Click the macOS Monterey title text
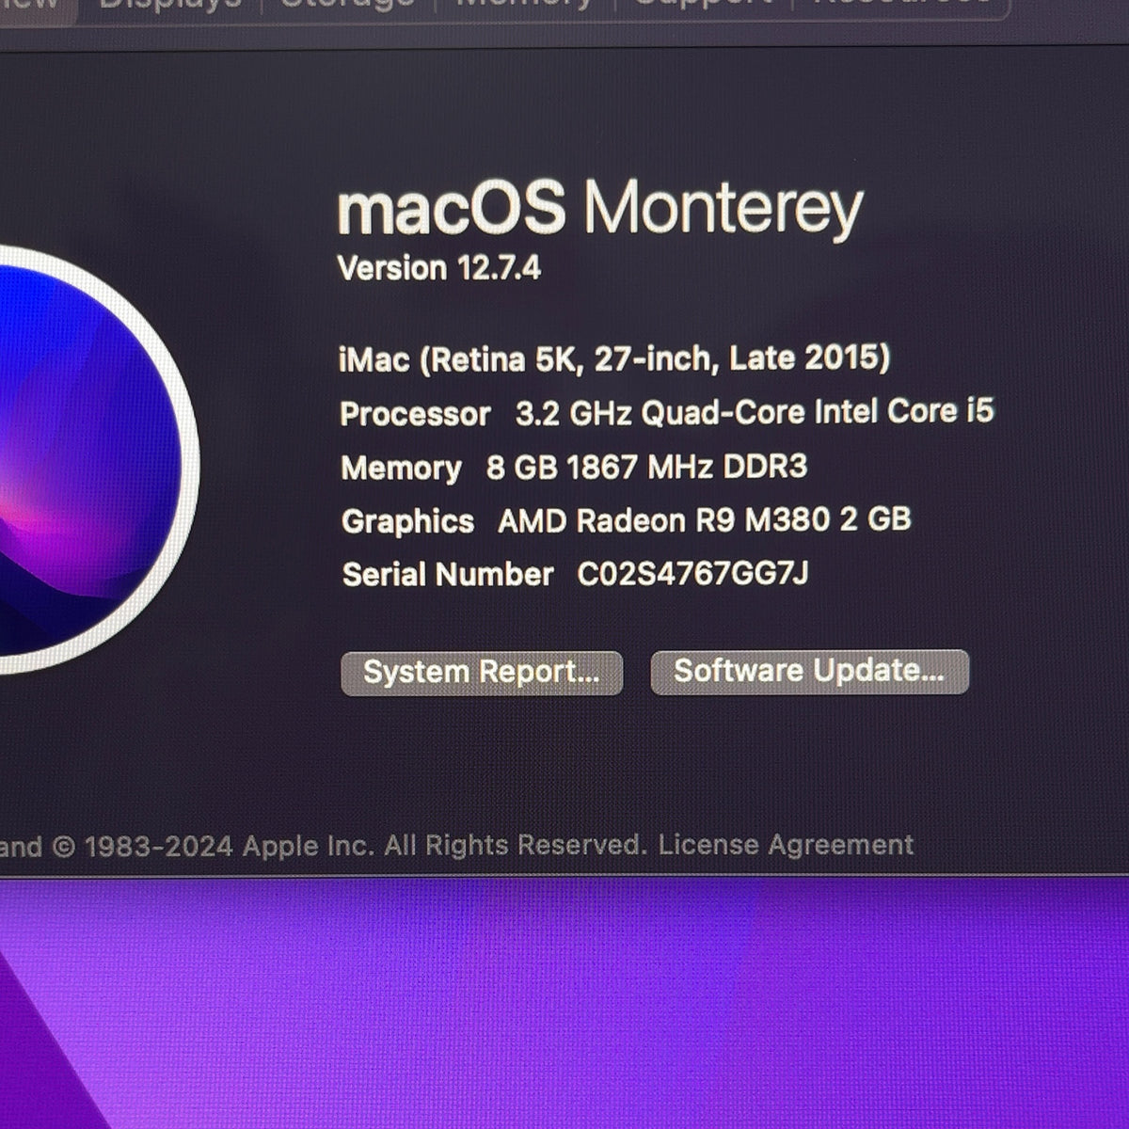1129x1129 pixels. (600, 211)
